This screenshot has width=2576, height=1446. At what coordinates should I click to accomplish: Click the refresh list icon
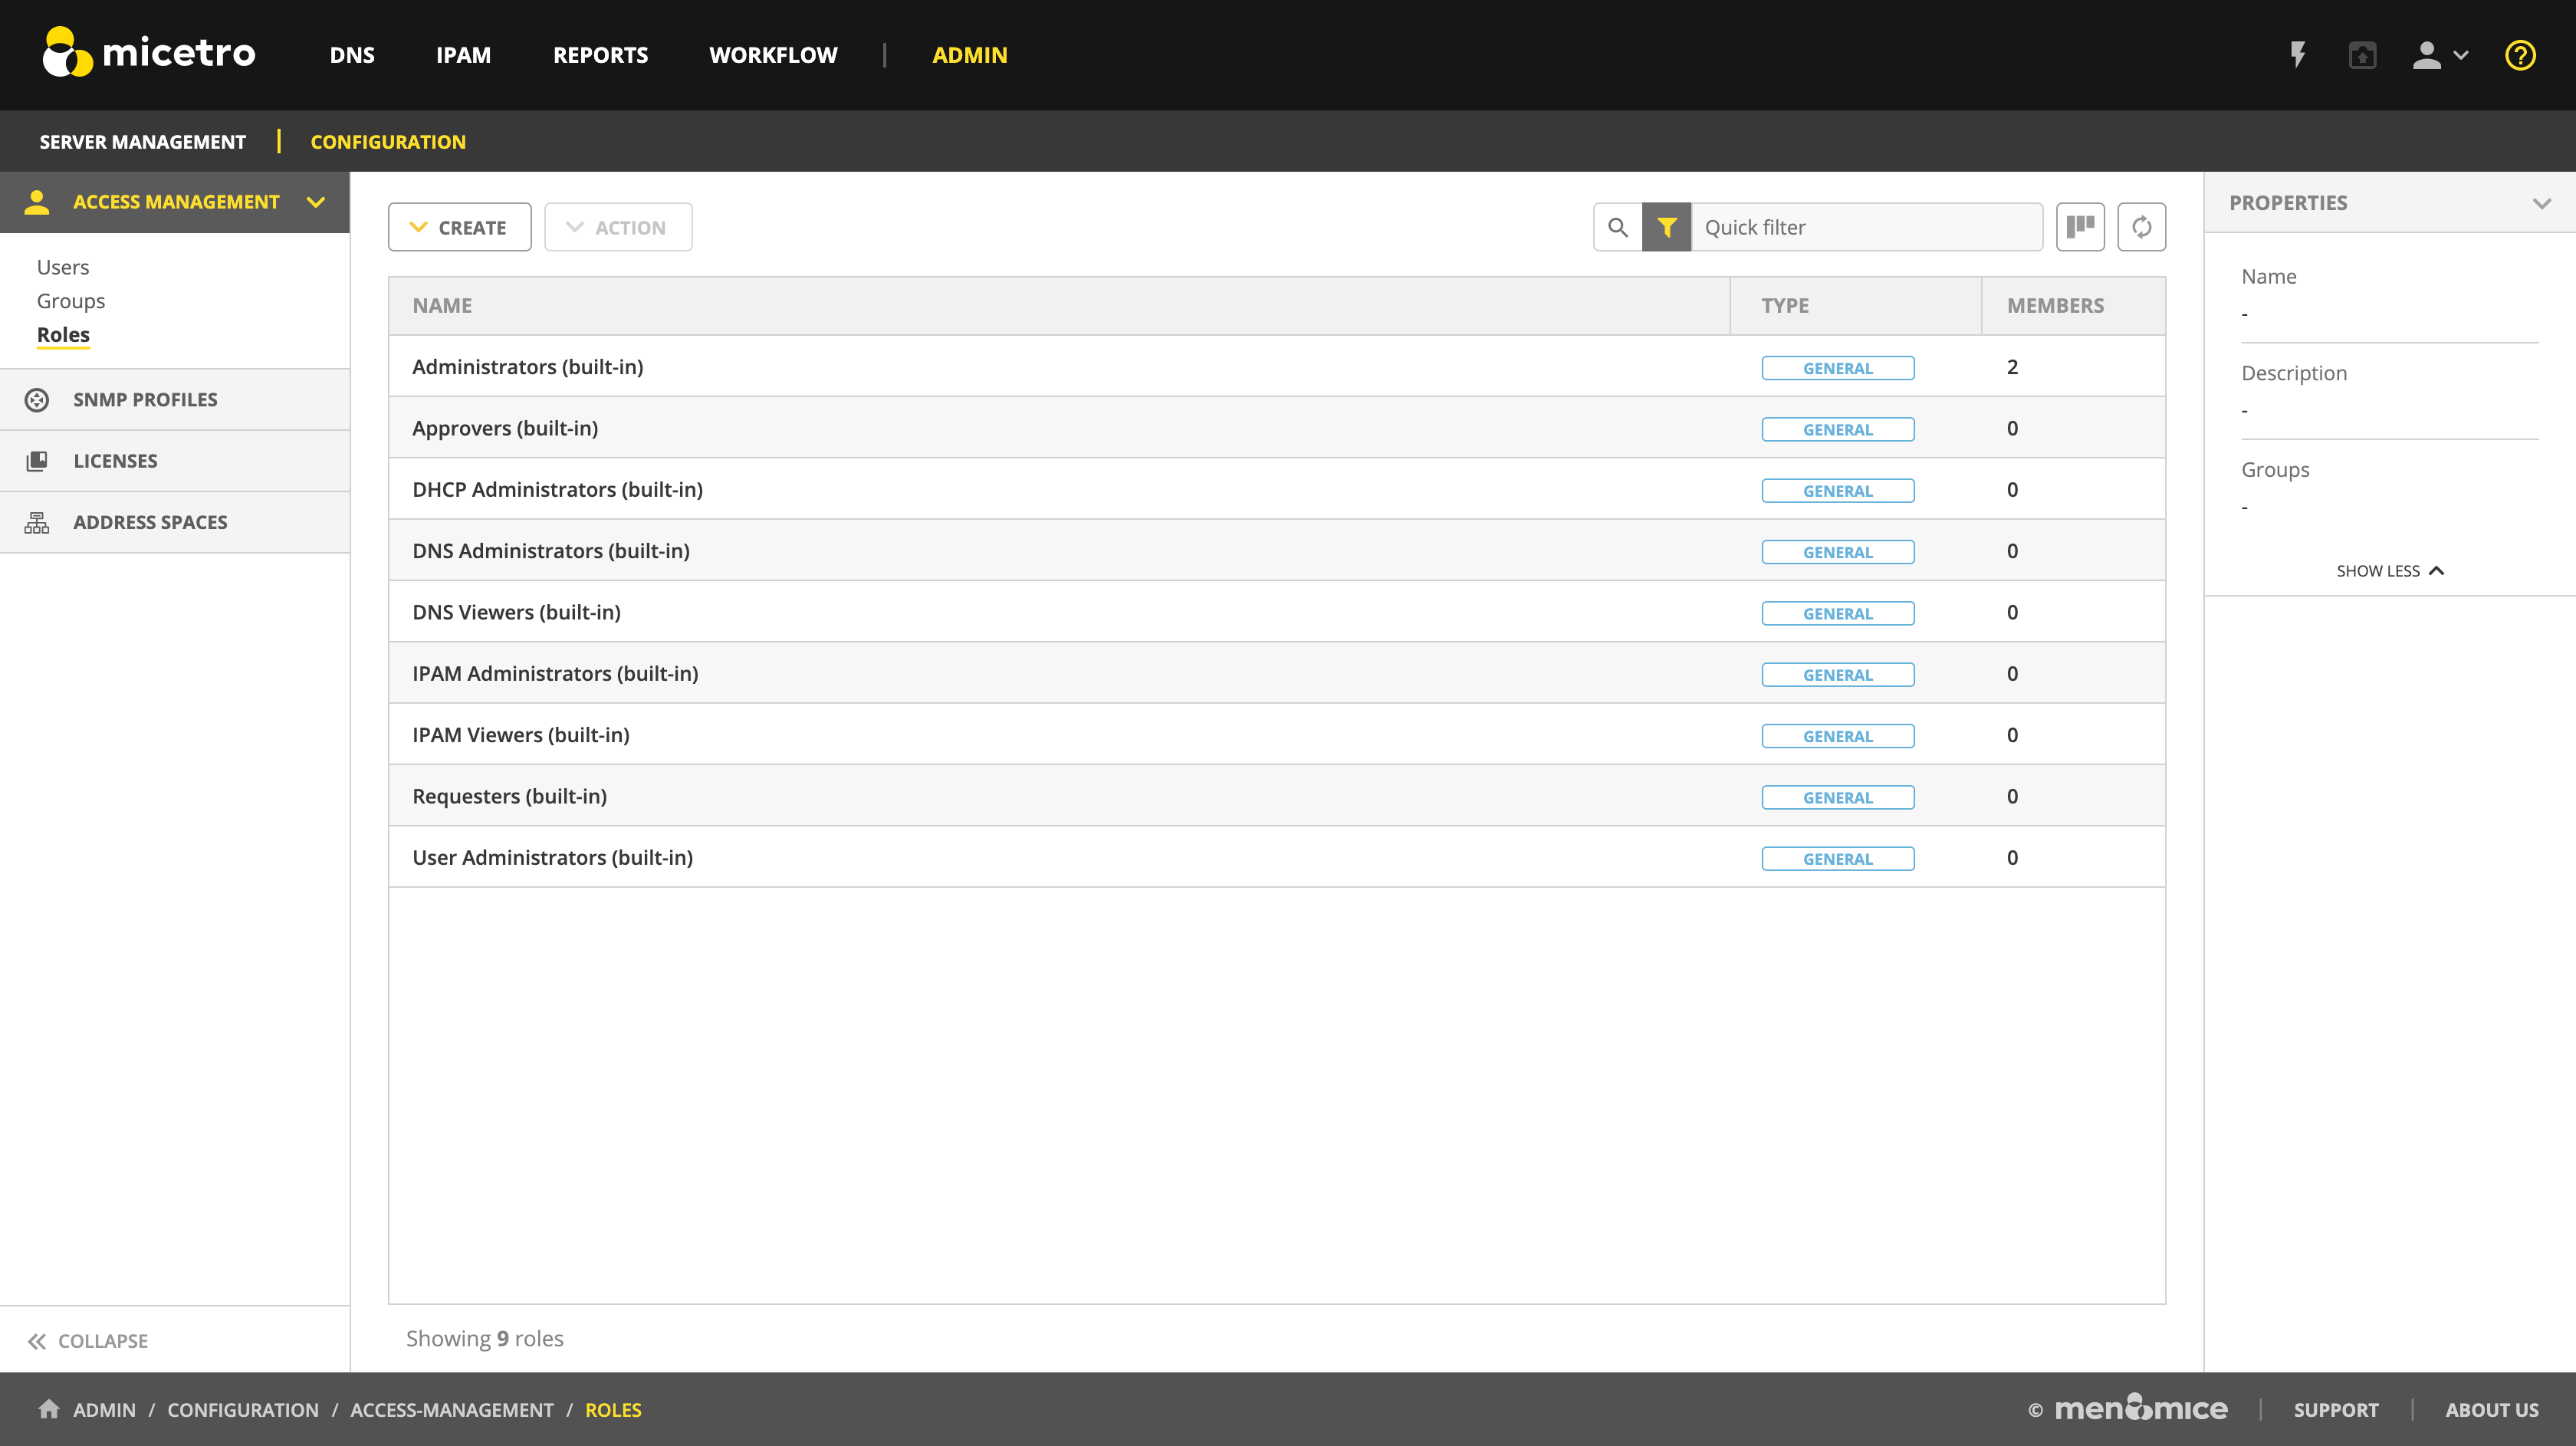click(x=2141, y=227)
